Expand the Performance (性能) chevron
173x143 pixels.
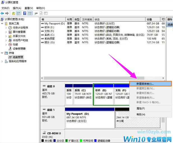click(6, 45)
